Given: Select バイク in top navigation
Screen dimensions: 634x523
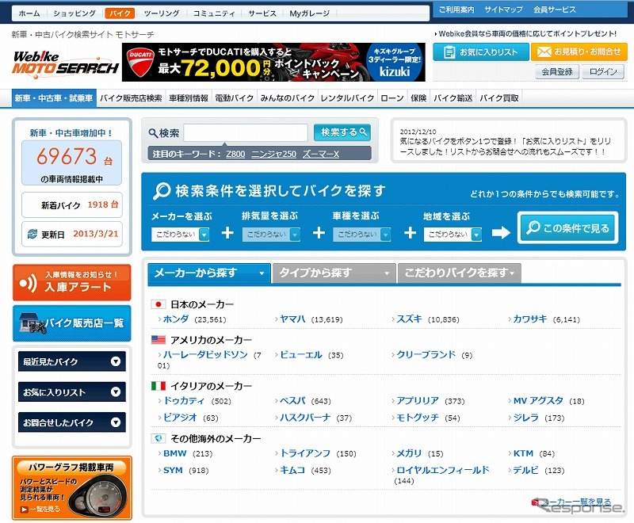Looking at the screenshot, I should click(x=120, y=13).
